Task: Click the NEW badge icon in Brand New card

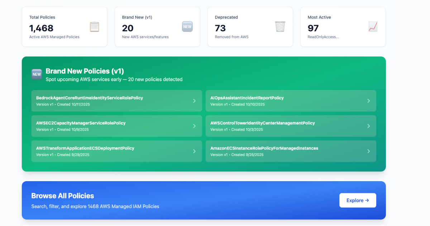Action: click(x=187, y=27)
